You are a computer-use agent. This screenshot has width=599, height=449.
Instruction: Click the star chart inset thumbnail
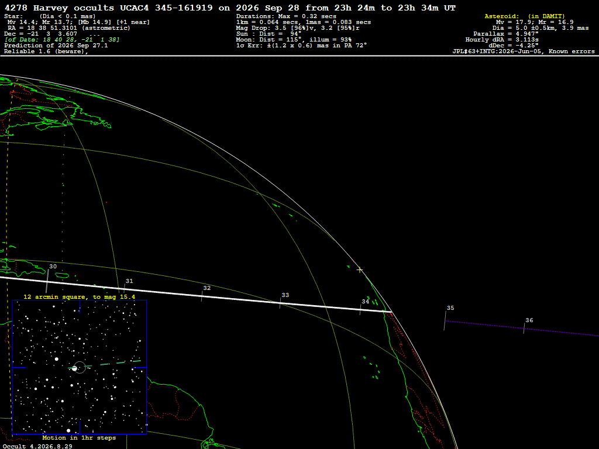[x=80, y=367]
